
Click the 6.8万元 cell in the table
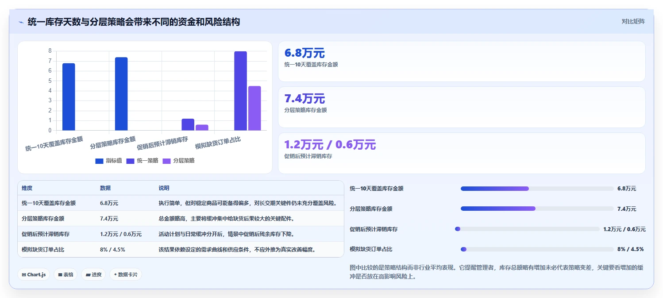109,203
